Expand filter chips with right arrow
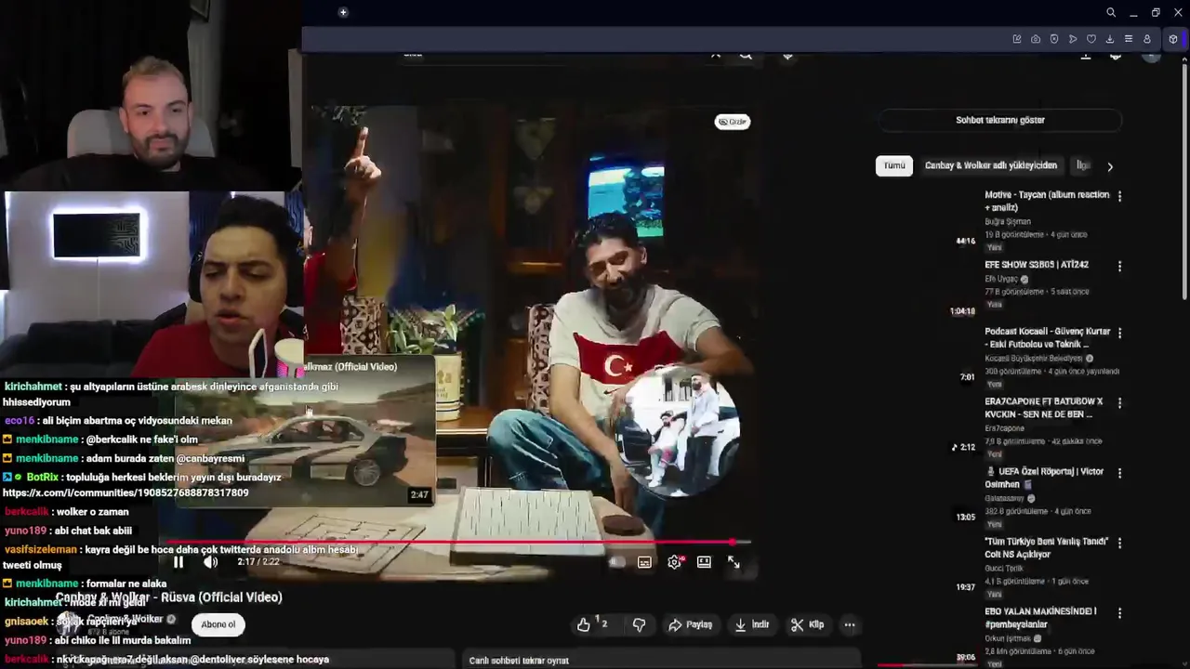Image resolution: width=1190 pixels, height=669 pixels. [x=1109, y=166]
